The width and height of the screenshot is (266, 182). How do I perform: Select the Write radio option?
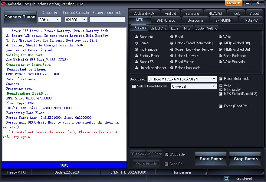pyautogui.click(x=225, y=37)
